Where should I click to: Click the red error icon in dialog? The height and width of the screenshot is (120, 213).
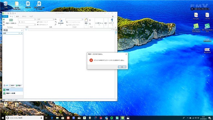[91, 60]
